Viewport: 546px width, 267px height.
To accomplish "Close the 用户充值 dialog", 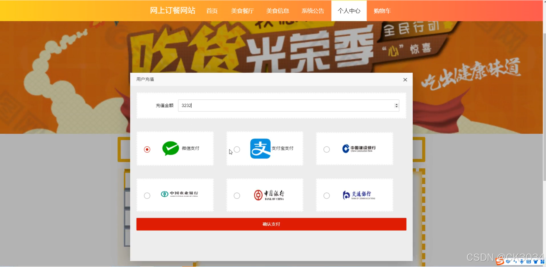I will [405, 80].
